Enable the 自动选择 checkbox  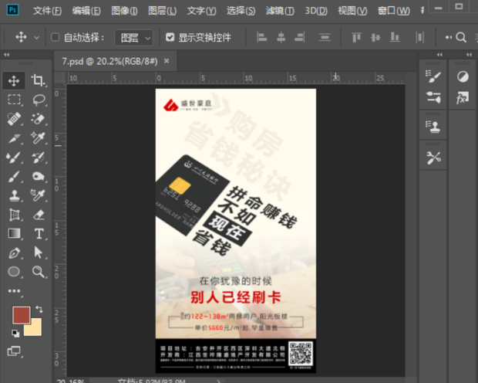pos(56,37)
